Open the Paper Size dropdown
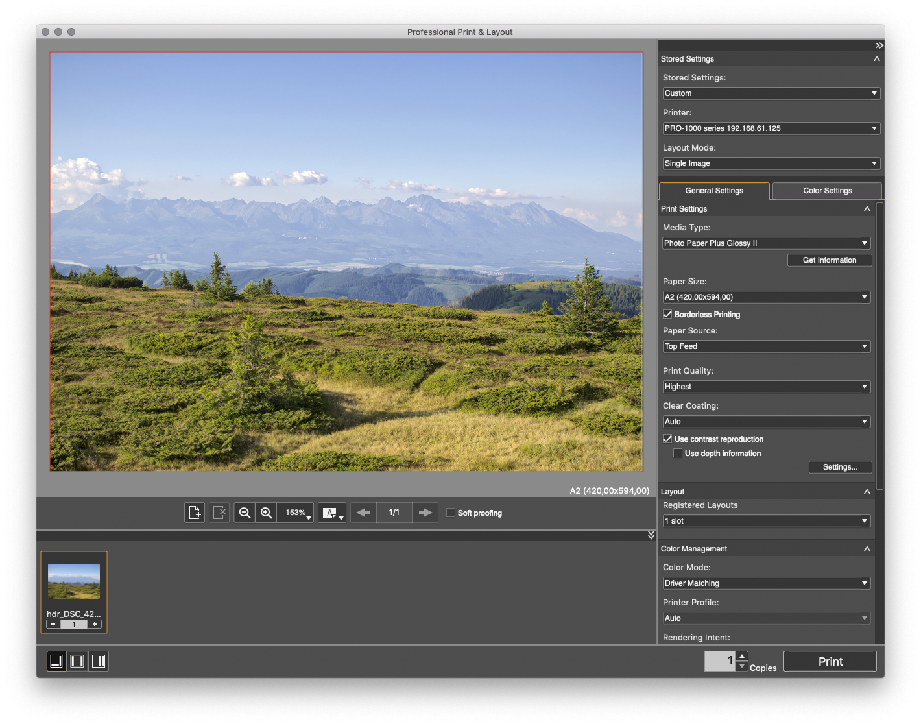Viewport: 921px width, 726px height. 766,297
